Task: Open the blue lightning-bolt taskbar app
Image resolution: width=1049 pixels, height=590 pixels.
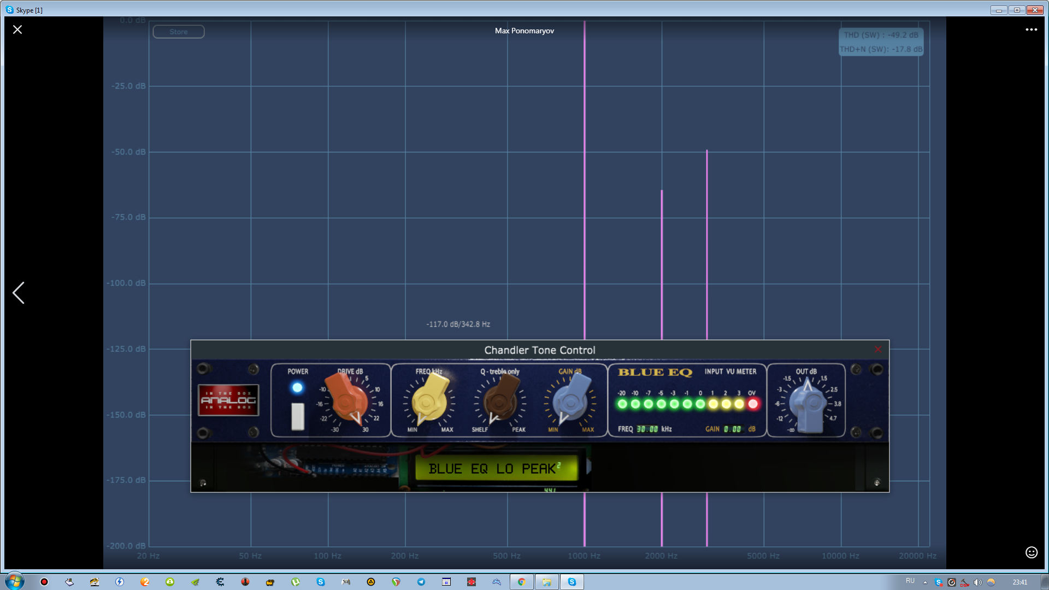Action: [x=120, y=582]
